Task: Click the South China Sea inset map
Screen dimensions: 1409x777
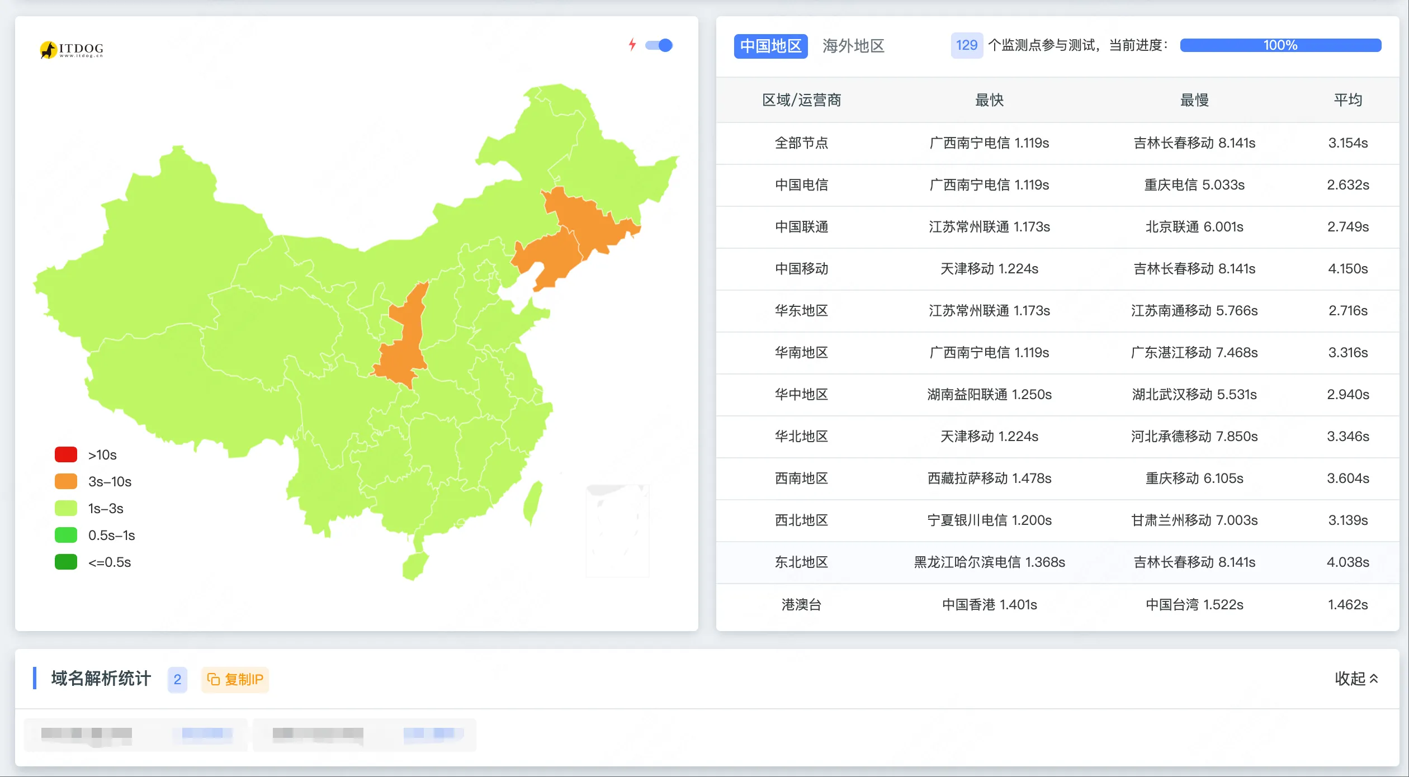Action: point(617,530)
